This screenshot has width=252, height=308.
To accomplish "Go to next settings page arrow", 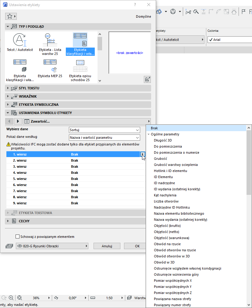I will click(x=18, y=121).
